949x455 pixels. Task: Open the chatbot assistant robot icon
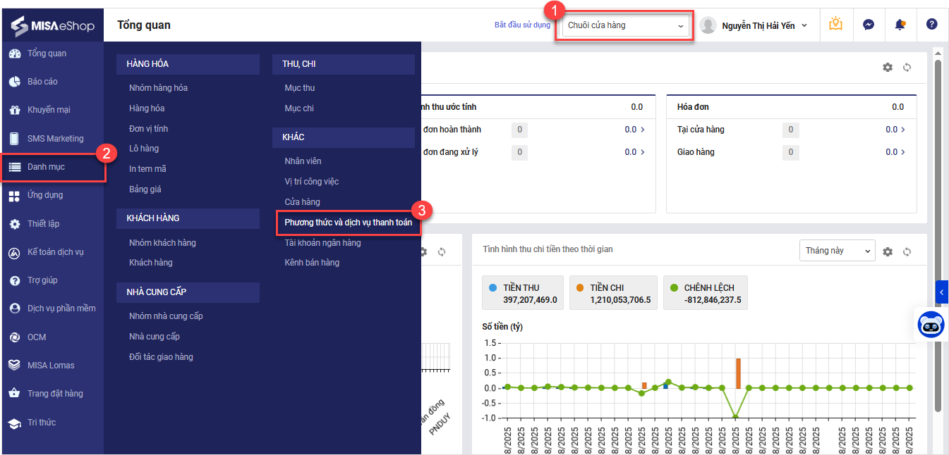(930, 325)
